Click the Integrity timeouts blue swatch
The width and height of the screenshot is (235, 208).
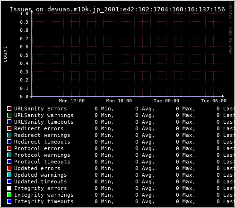9,201
